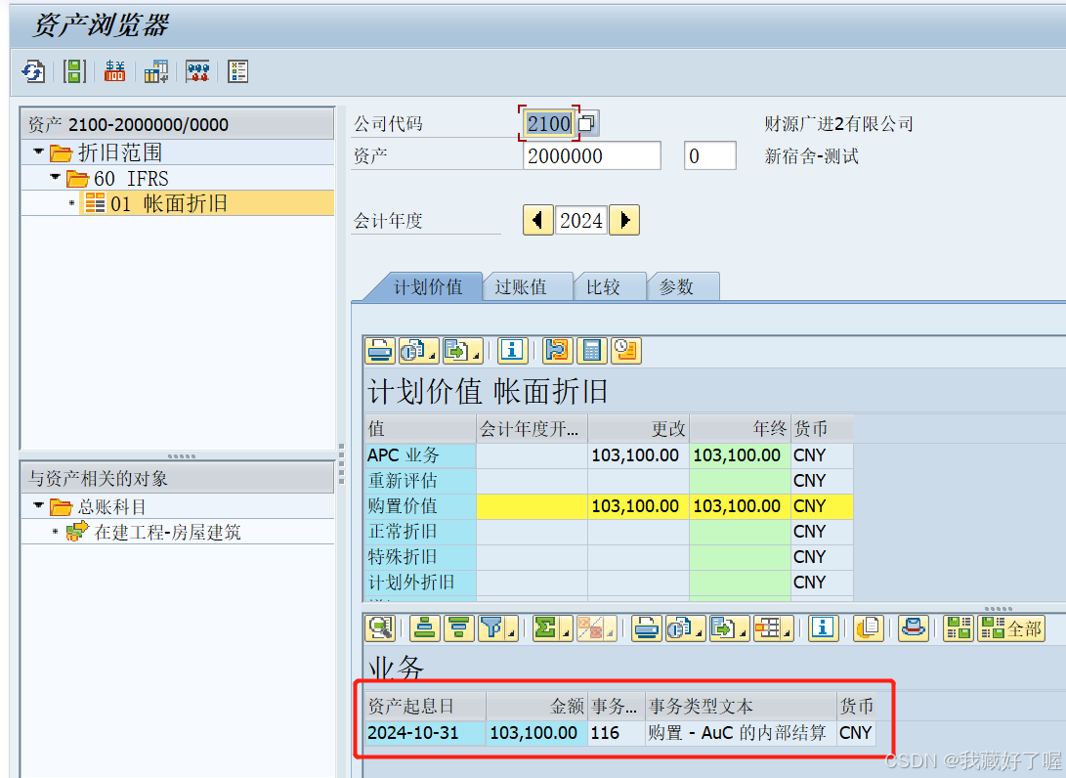Go to next fiscal year
Screen dimensions: 1066x778
click(x=624, y=220)
